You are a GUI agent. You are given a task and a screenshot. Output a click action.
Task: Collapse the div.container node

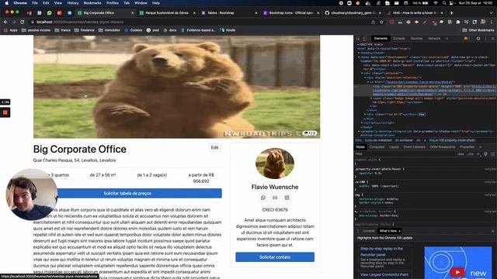[363, 73]
